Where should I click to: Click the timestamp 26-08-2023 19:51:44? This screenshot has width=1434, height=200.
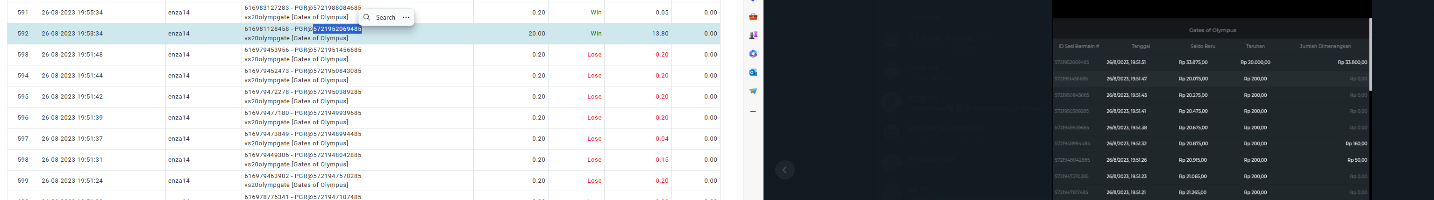click(72, 75)
